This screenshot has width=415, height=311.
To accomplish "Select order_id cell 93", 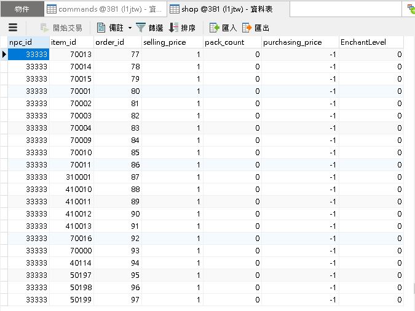I will tap(117, 250).
